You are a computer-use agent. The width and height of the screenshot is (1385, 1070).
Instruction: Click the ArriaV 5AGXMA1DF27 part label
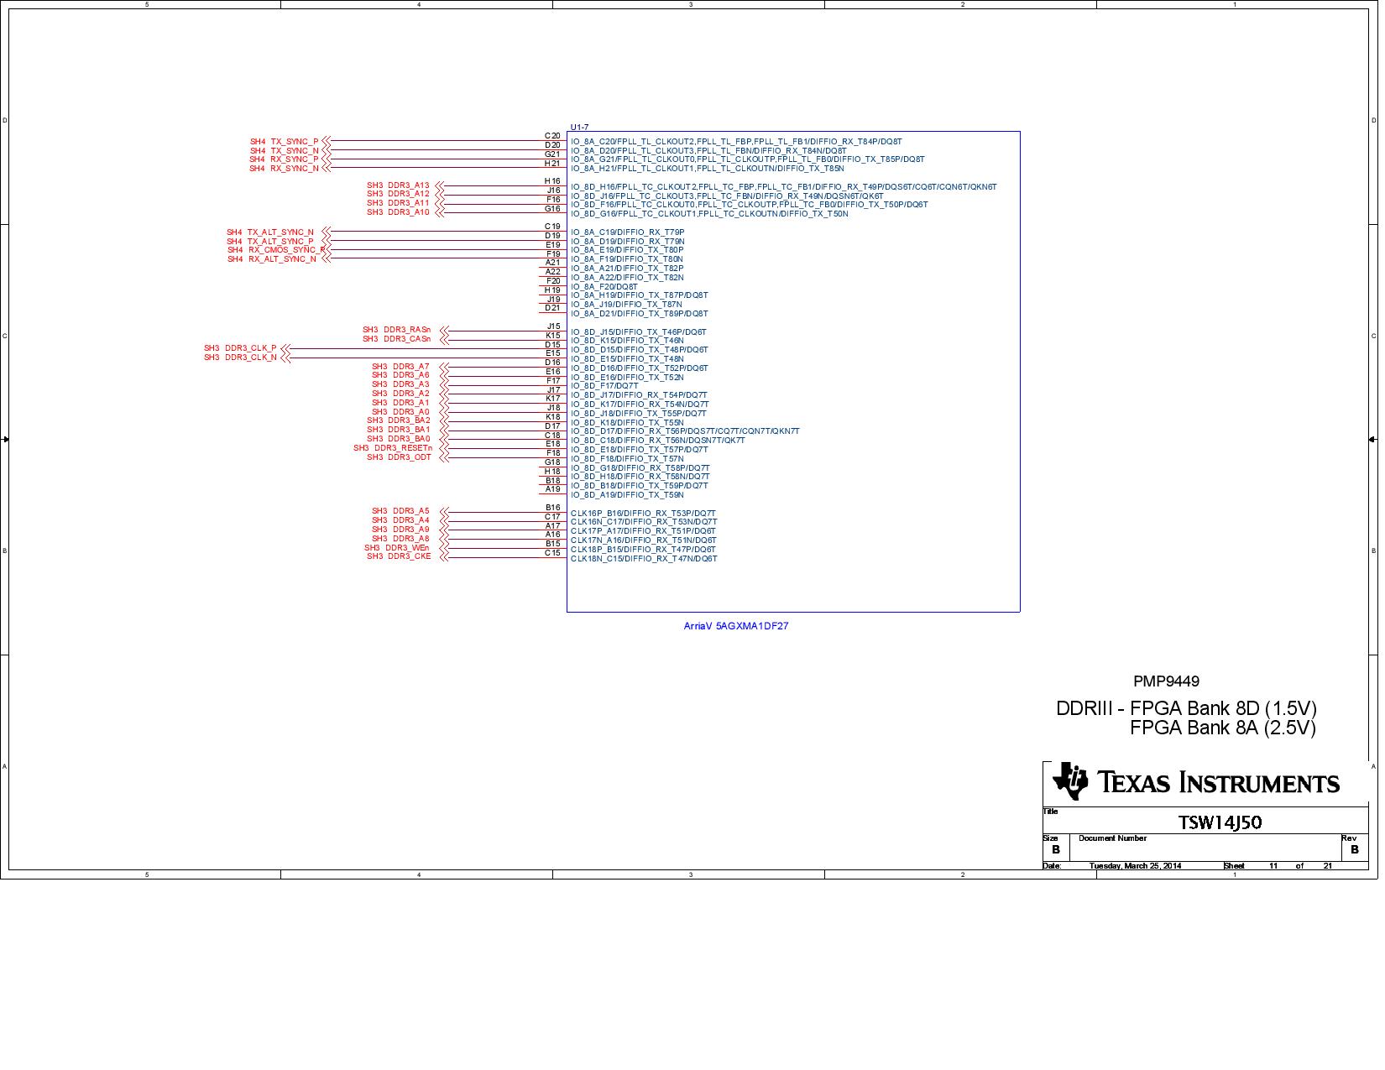coord(735,626)
